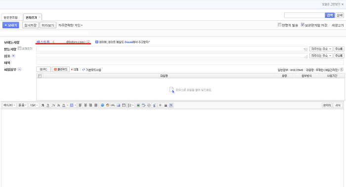Viewport: 346px width, 187px height.
Task: Attach file from 클라우드
Action: coord(61,70)
